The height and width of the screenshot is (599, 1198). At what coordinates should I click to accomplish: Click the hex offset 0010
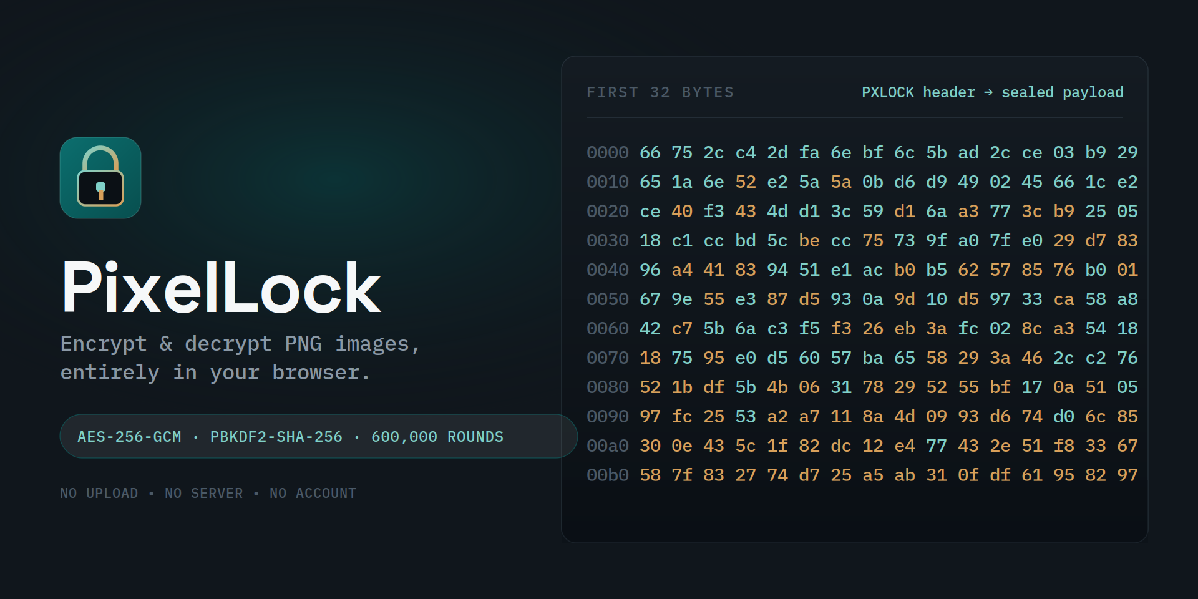click(x=608, y=182)
